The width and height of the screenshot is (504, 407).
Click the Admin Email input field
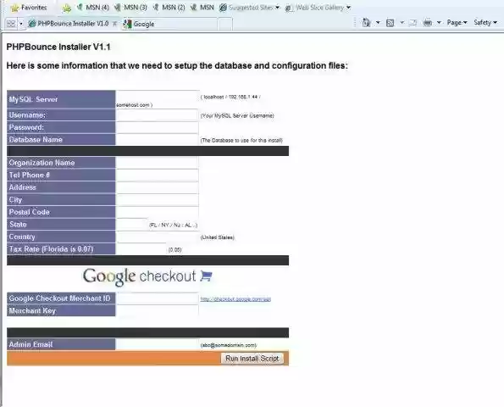pyautogui.click(x=158, y=344)
